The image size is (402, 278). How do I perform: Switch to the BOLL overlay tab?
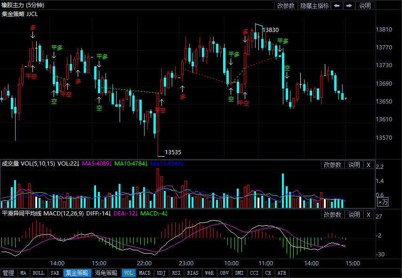39,273
